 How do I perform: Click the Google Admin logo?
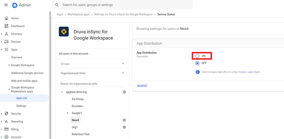click(15, 5)
